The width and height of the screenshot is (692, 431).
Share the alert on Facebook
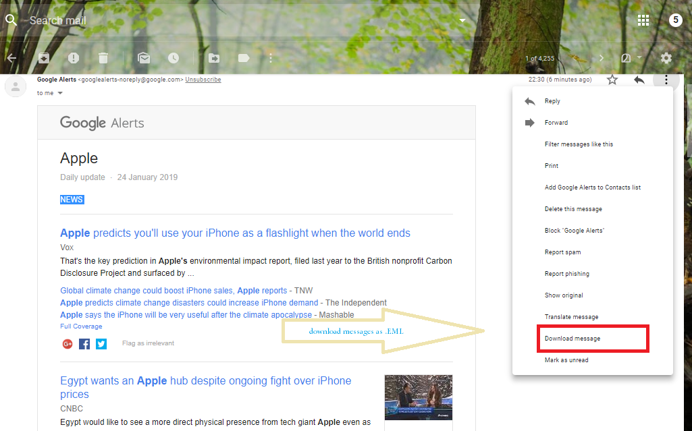tap(84, 343)
